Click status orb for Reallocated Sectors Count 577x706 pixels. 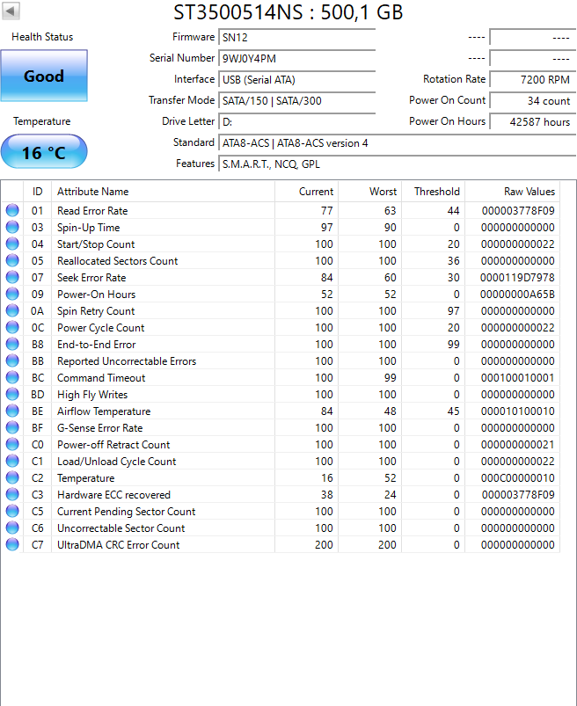pos(12,260)
